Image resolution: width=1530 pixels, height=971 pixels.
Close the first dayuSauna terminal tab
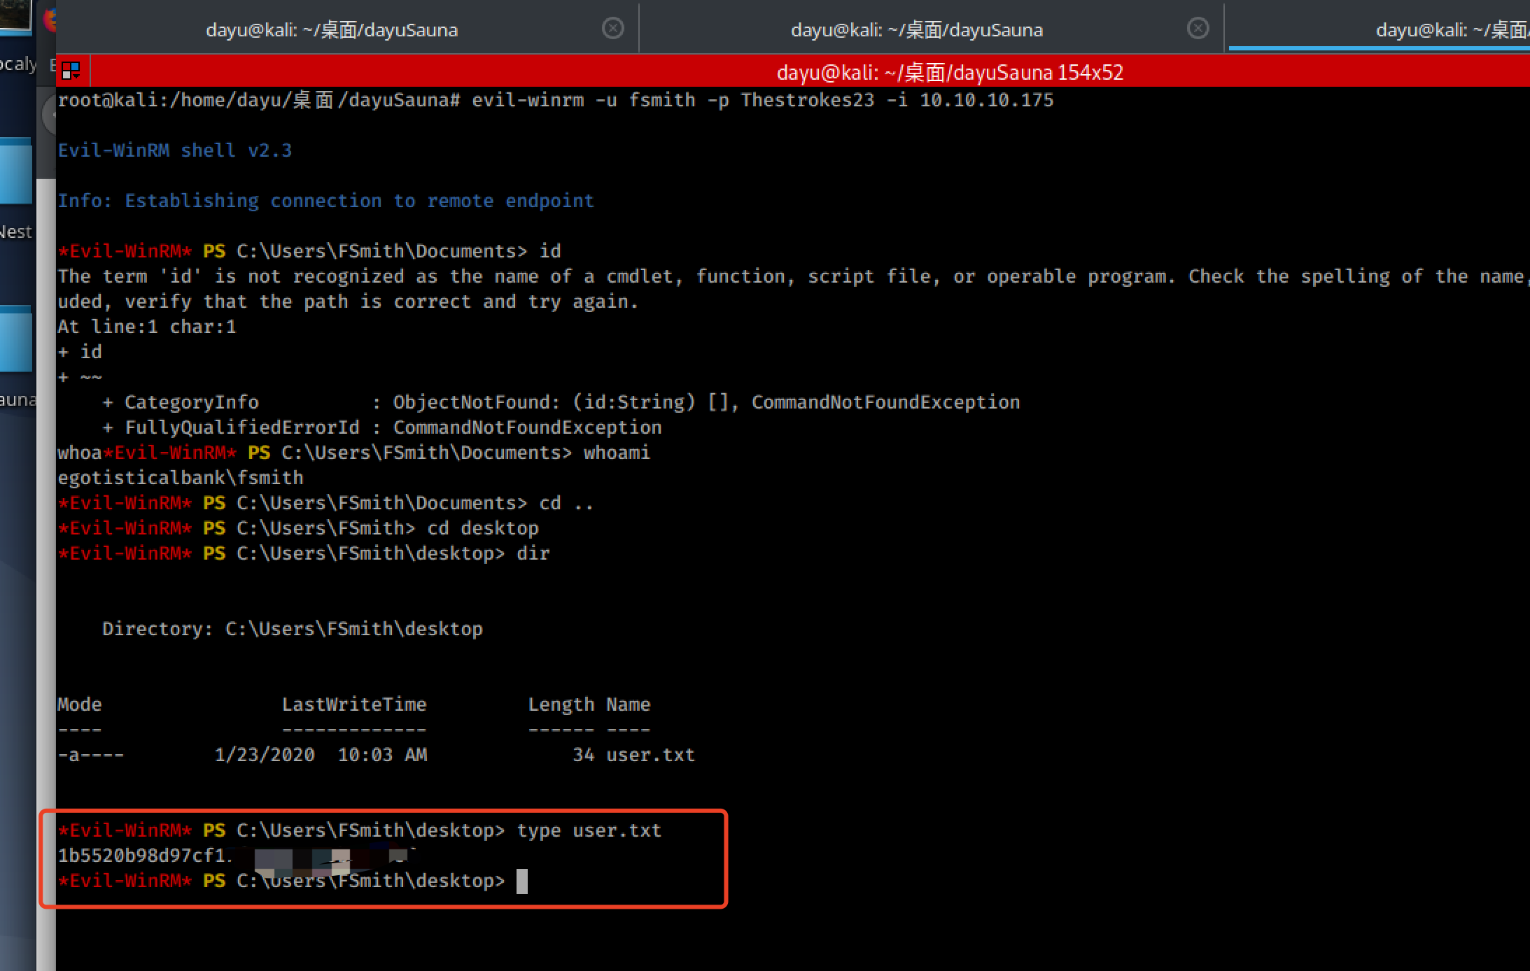click(612, 28)
